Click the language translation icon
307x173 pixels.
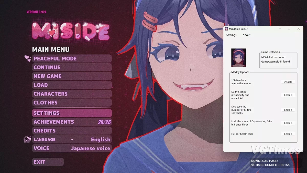coord(27,140)
